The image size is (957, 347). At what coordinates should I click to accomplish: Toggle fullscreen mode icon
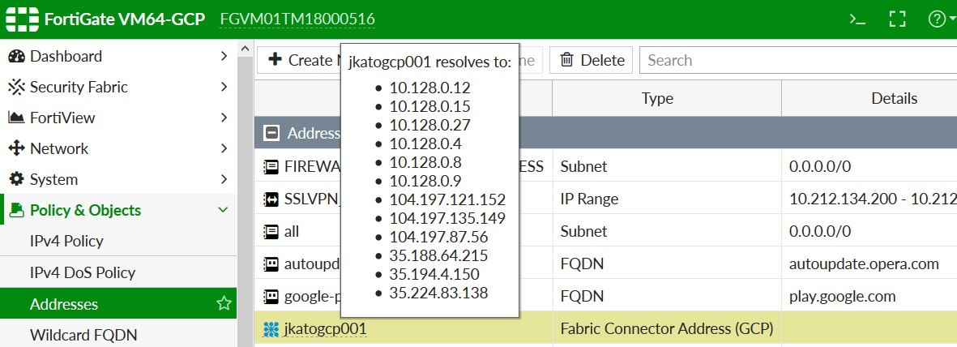pos(897,19)
